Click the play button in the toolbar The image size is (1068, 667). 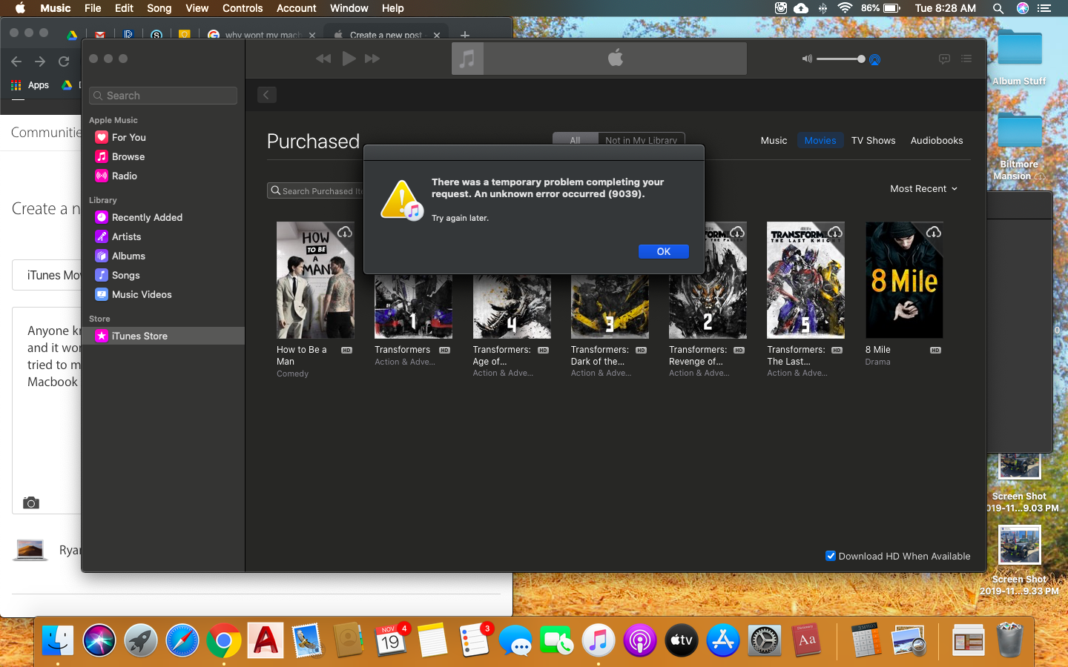tap(349, 59)
